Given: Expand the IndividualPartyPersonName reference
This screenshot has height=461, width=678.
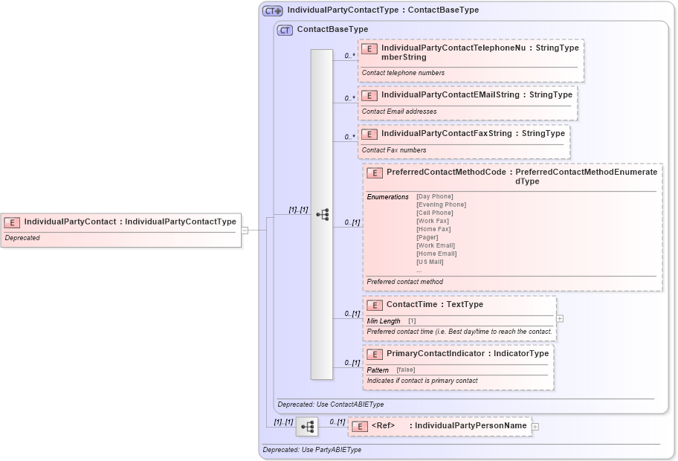Looking at the screenshot, I should pos(535,426).
